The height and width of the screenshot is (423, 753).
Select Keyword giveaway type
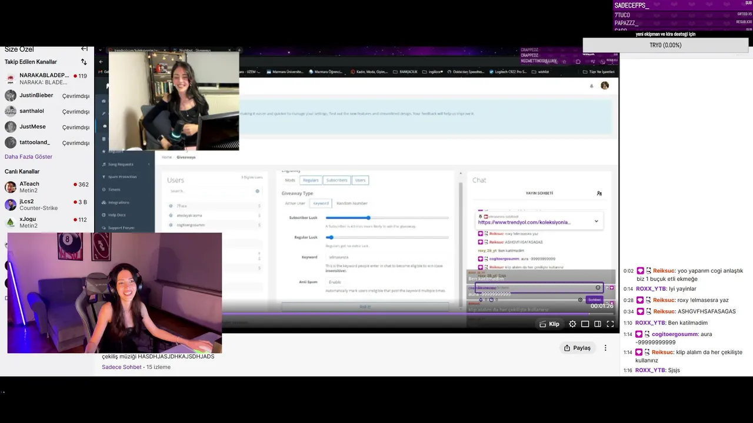click(321, 203)
